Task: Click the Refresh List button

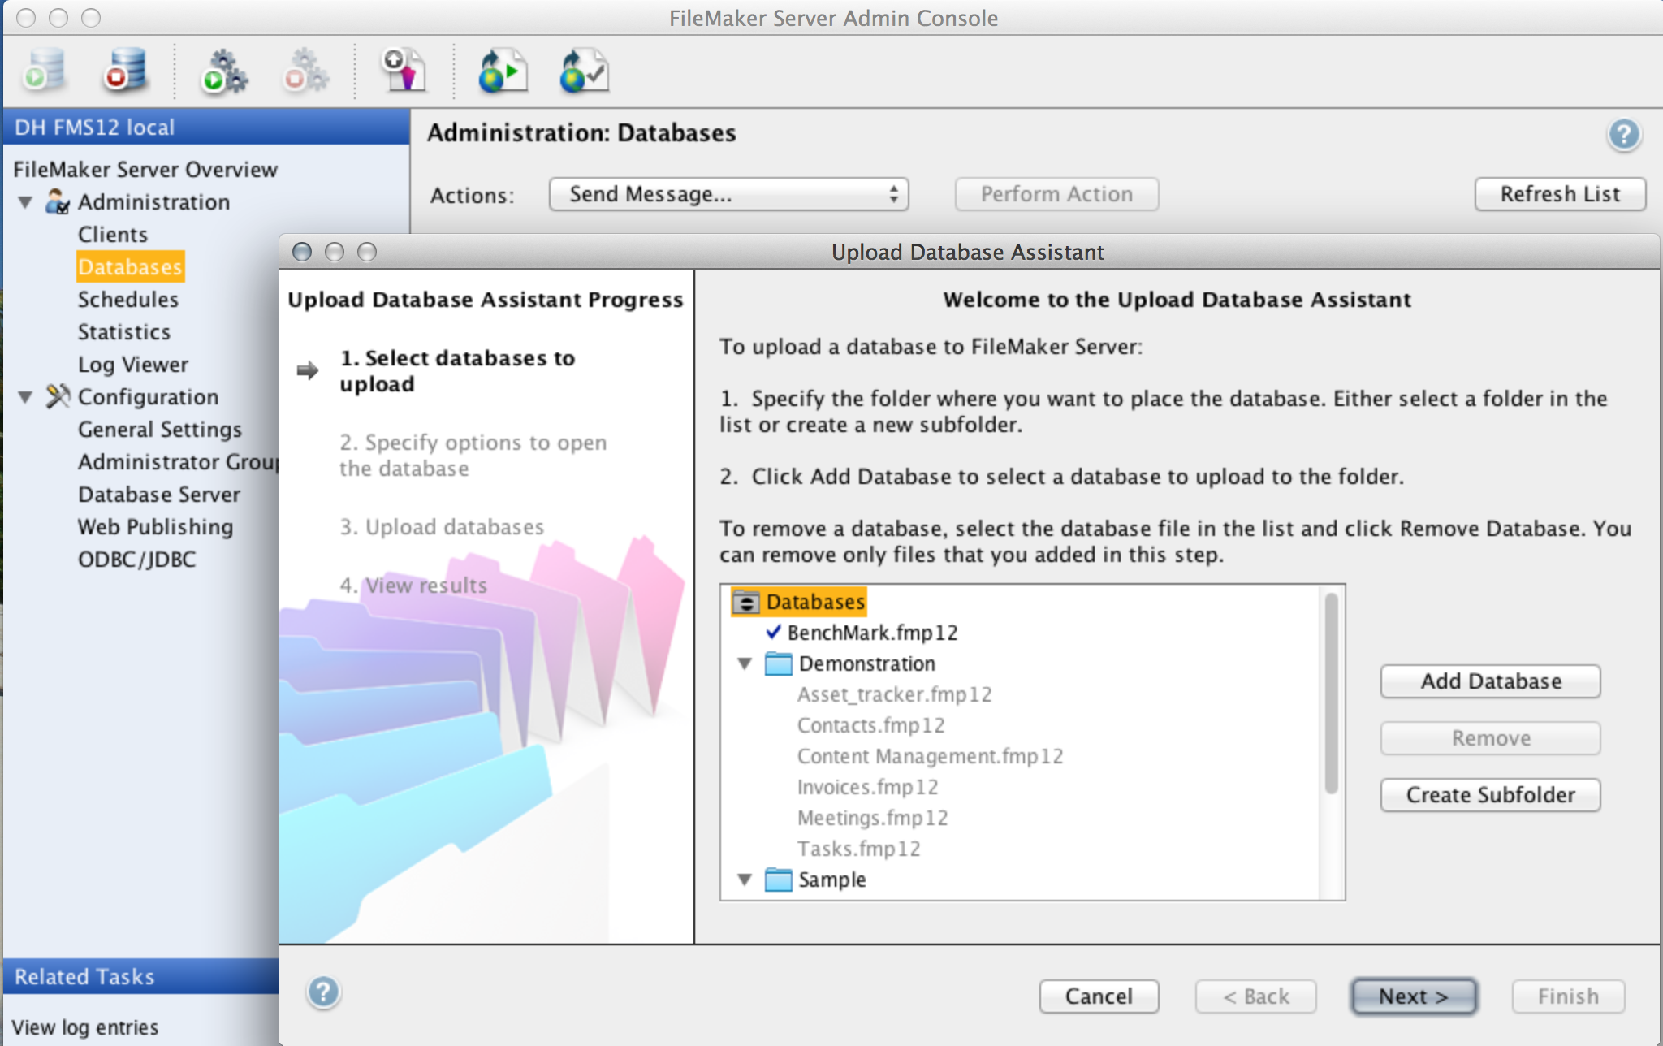Action: click(x=1560, y=194)
